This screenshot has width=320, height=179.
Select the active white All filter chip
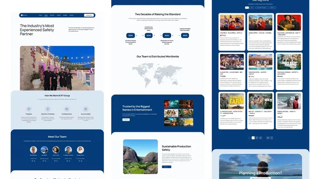(247, 7)
